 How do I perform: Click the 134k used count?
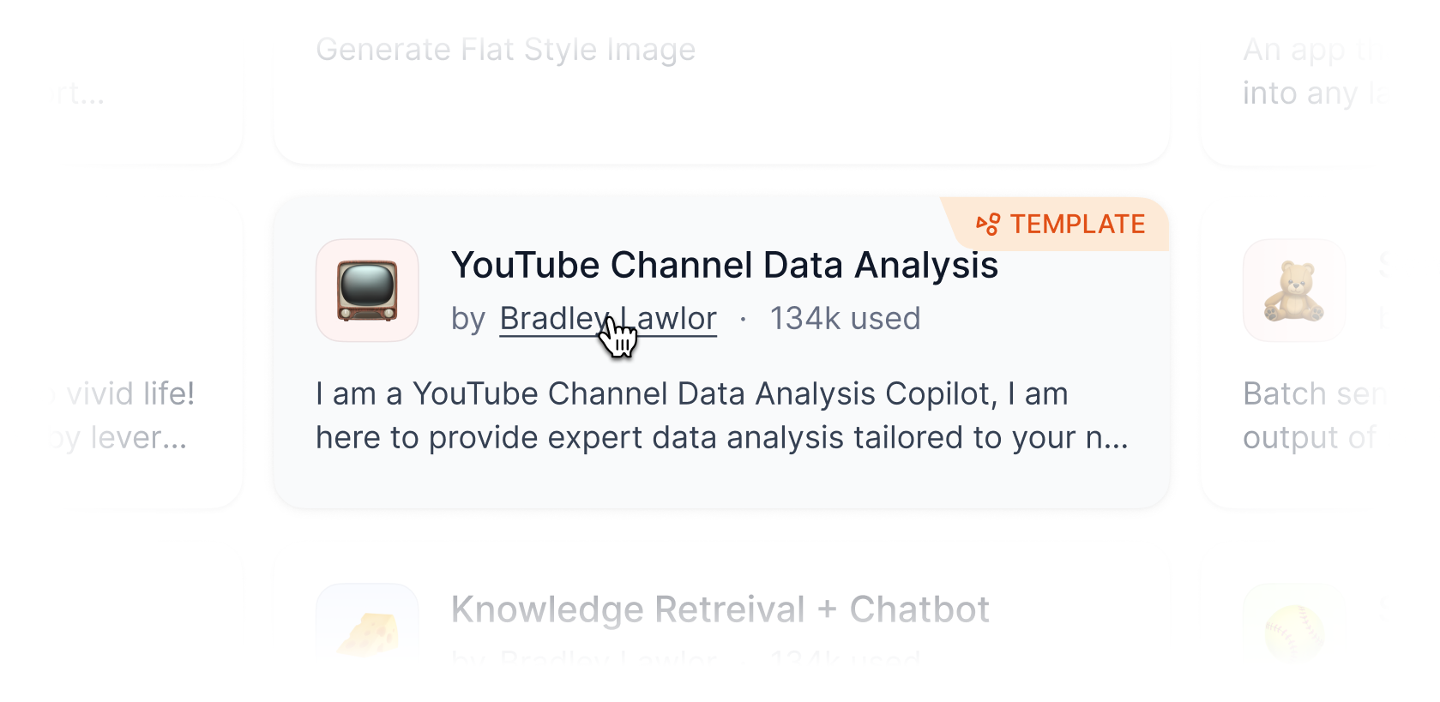tap(845, 319)
